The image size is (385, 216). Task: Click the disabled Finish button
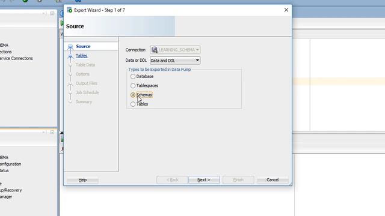point(238,180)
